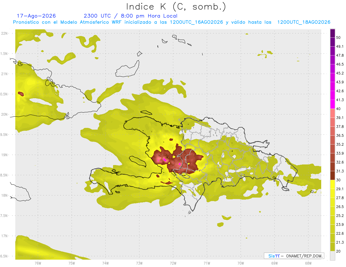
Task: Click the '69W' longitude label
Action: 274,263
